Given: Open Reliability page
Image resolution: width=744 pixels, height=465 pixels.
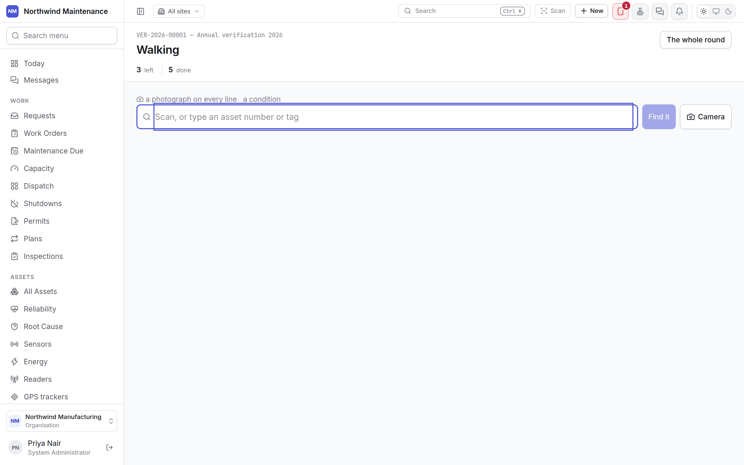Looking at the screenshot, I should 62,309.
